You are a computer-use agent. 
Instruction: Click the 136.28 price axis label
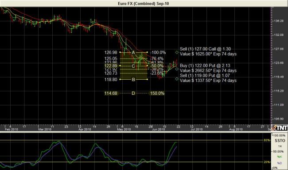pyautogui.click(x=278, y=21)
